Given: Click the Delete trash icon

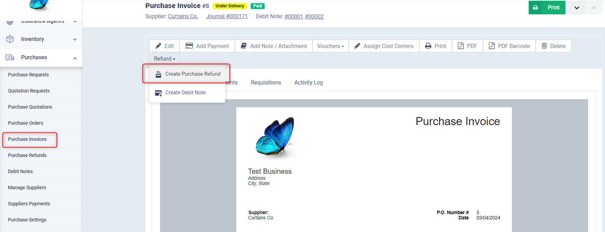Looking at the screenshot, I should (544, 46).
